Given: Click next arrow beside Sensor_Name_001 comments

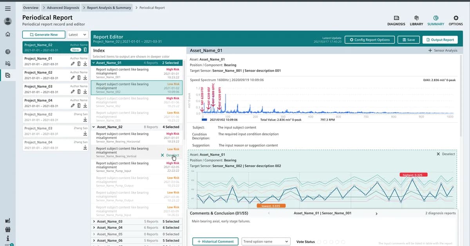Looking at the screenshot, I should point(376,213).
